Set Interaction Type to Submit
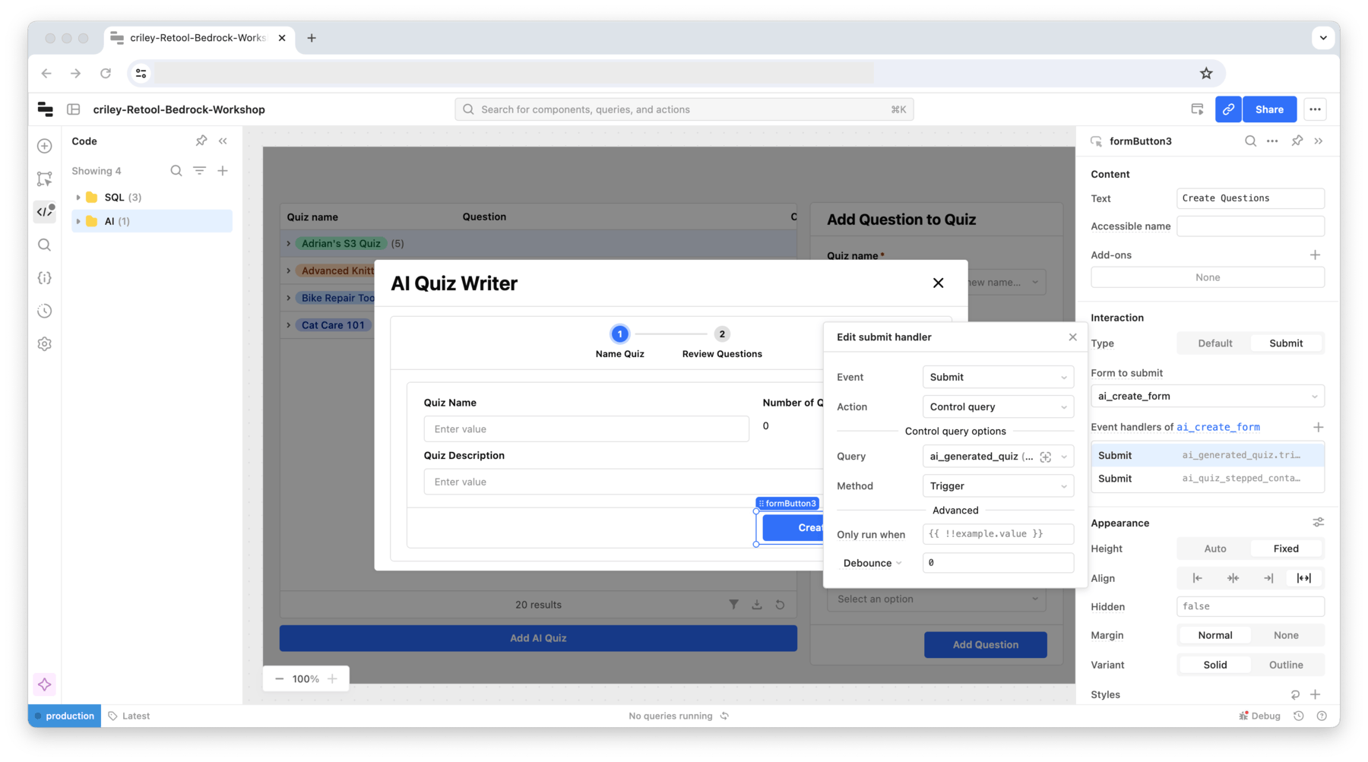The image size is (1368, 762). point(1286,343)
